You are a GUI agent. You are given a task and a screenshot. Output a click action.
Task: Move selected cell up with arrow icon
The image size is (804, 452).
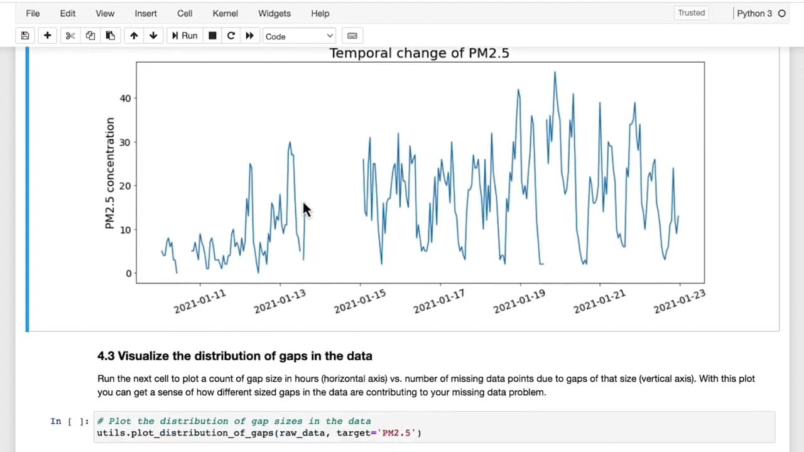point(134,36)
